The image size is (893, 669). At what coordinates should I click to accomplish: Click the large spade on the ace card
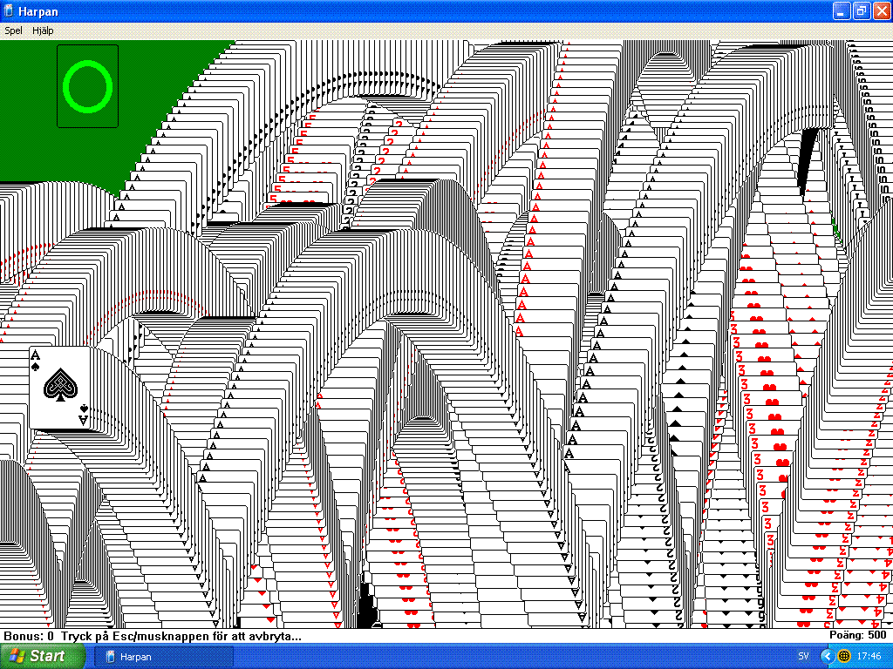point(59,383)
